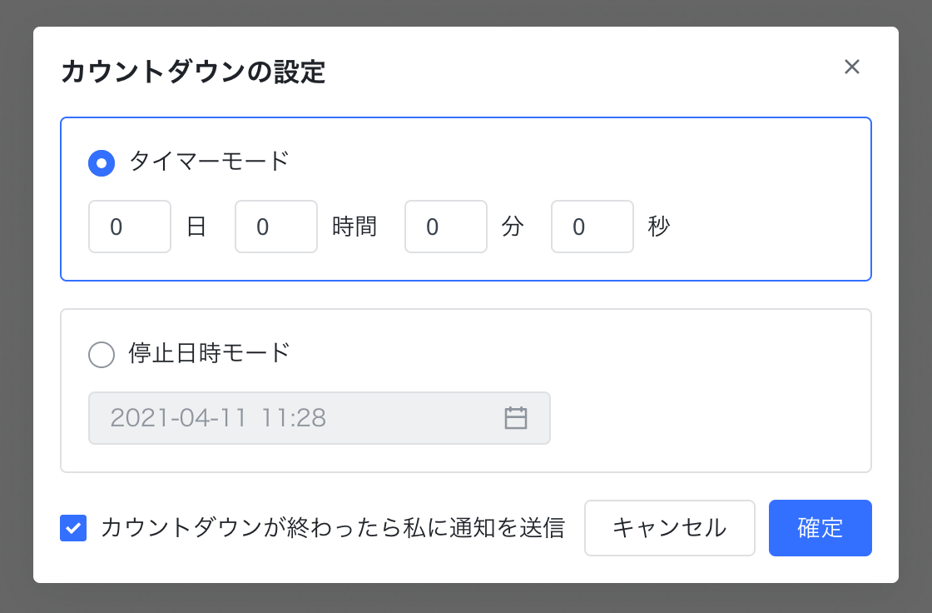The height and width of the screenshot is (613, 932).
Task: Click the 秒 unit label
Action: point(659,227)
